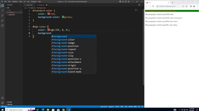Screen dimensions: 199x111
Task: Click the browser reload button
Action: point(153,6)
